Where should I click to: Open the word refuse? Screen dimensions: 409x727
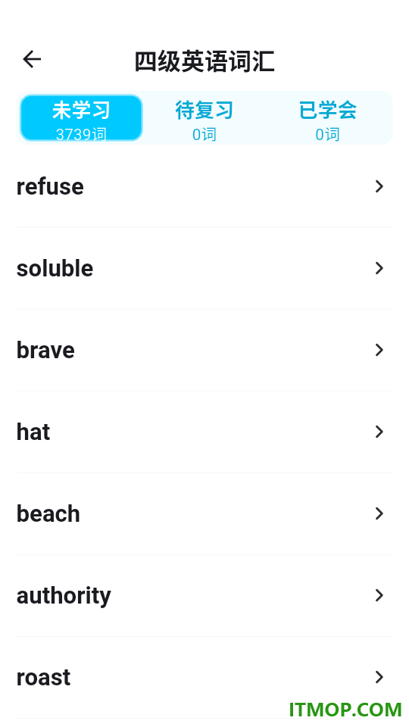204,186
